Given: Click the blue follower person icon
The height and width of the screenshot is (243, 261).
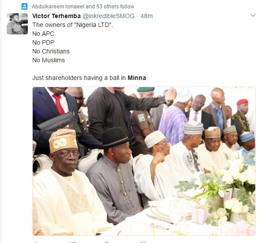Looking at the screenshot, I should 24,7.
